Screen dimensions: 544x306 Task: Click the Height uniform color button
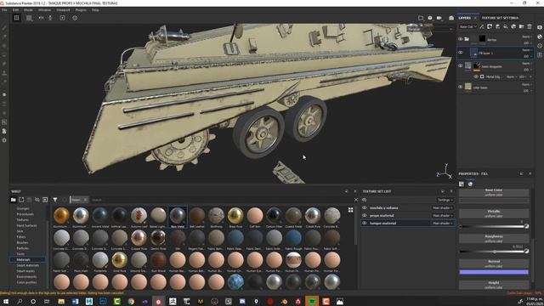point(494,285)
